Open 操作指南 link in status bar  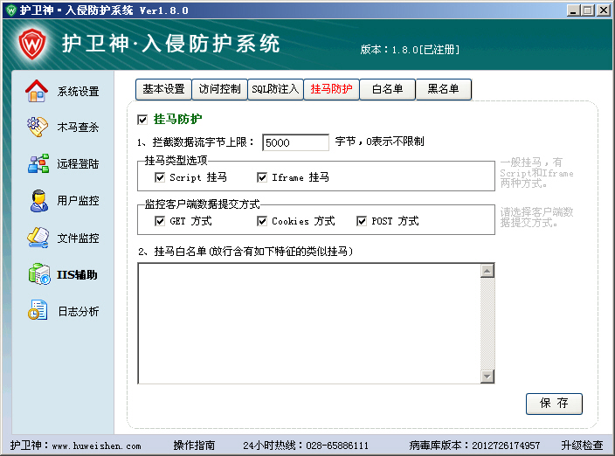point(194,446)
